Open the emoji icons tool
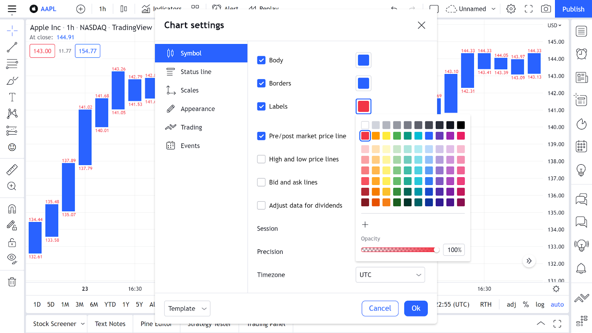The width and height of the screenshot is (592, 333). [12, 147]
